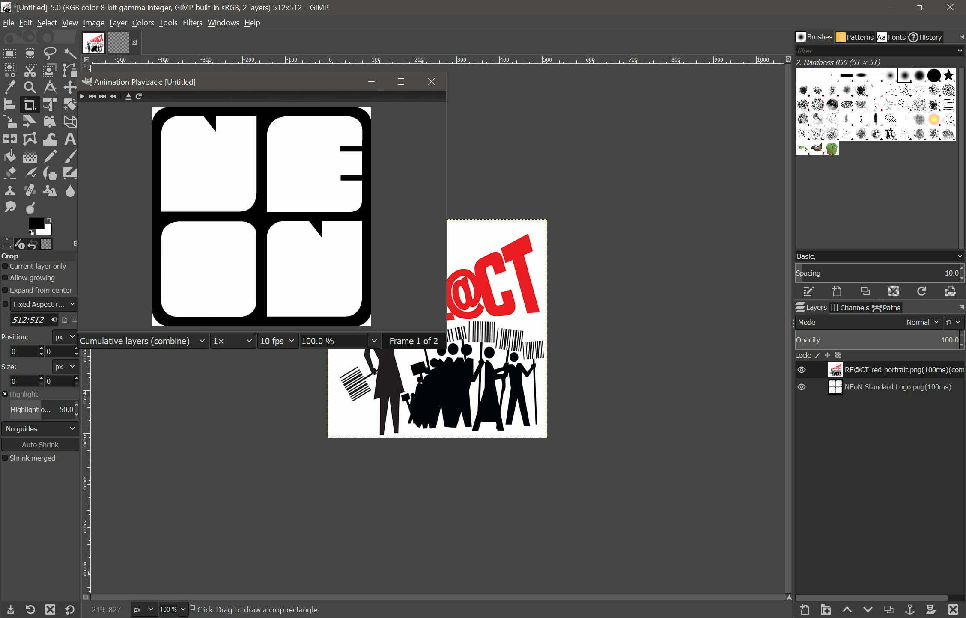Select the Pencil tool

[50, 156]
